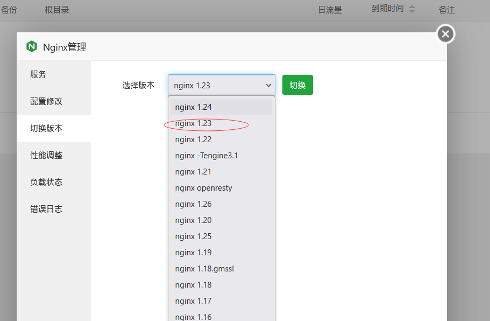Click the green 切换 button
Viewport: 490px width, 321px height.
coord(297,85)
